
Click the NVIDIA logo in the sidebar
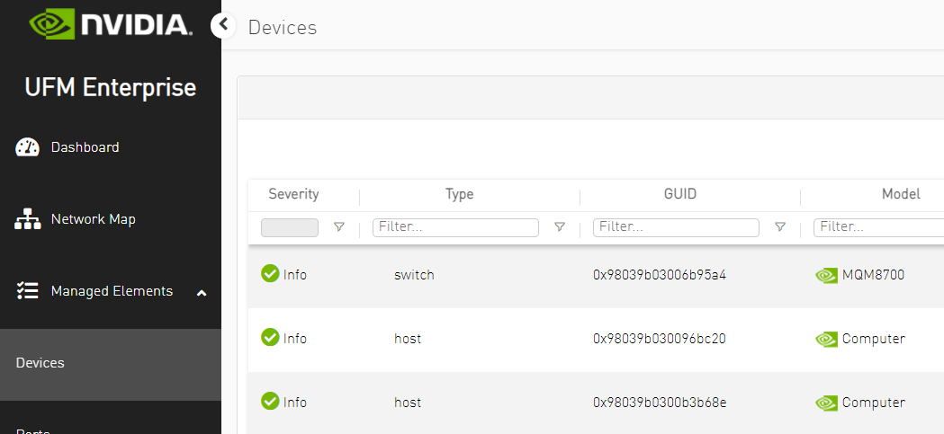pos(110,24)
